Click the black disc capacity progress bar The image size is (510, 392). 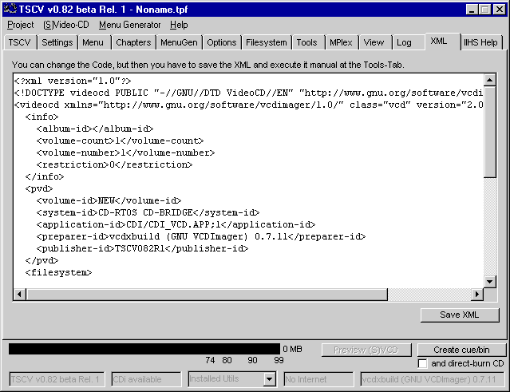144,349
